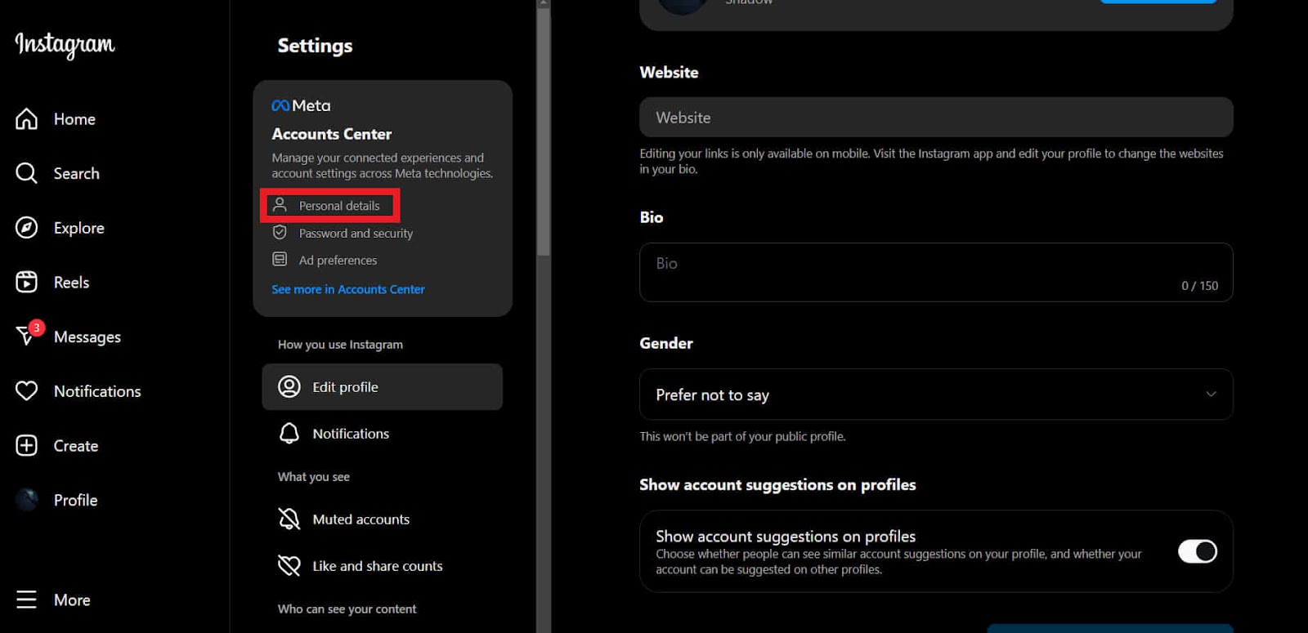Click the Password and security shield icon
1308x633 pixels.
click(280, 233)
